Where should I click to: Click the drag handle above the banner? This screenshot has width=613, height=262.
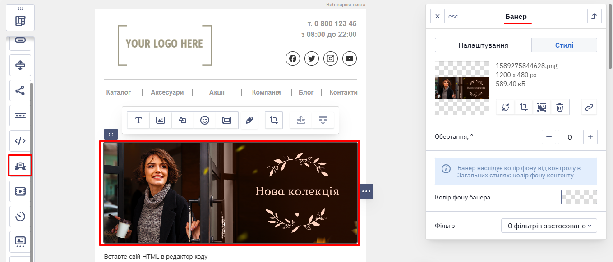click(111, 134)
